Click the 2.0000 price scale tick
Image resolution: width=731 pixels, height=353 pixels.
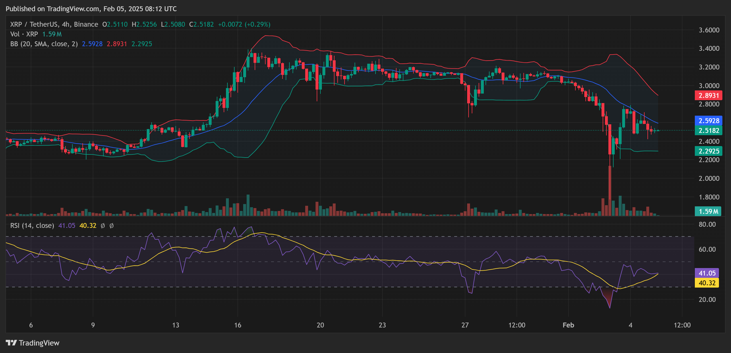tap(709, 179)
